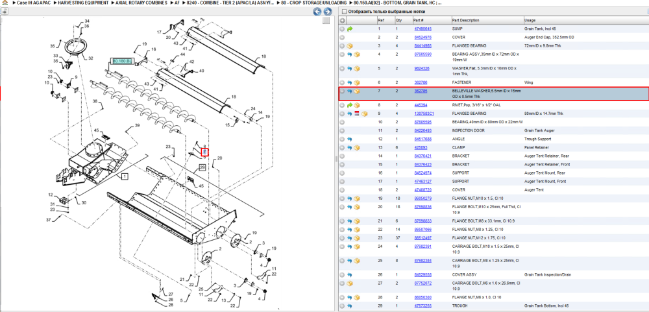Click blue arrow on FLANGE BOLT,M10 row
649x312 pixels.
pos(349,207)
